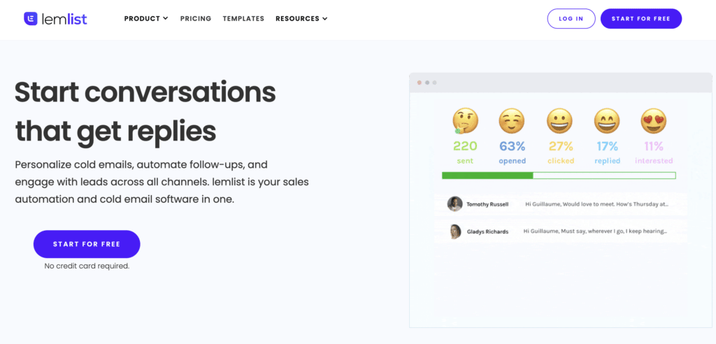
Task: Click the relieved face emoji above opened
Action: click(x=512, y=121)
